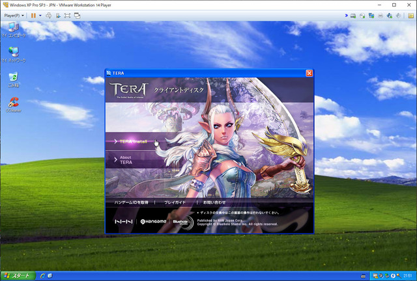Click the first system tray icon
Viewport: 417px width, 281px height.
point(375,276)
